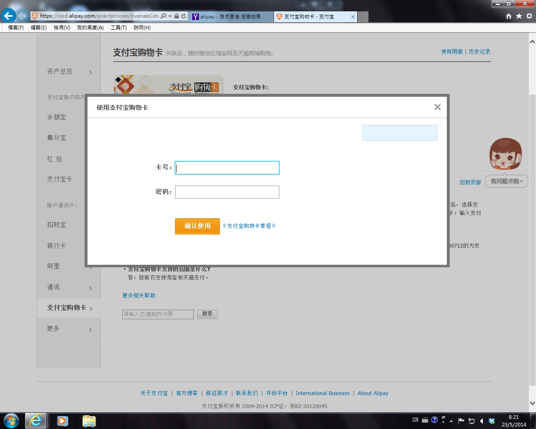Screen dimensions: 536x429
Task: Click the 回到顶部 link
Action: (x=470, y=182)
